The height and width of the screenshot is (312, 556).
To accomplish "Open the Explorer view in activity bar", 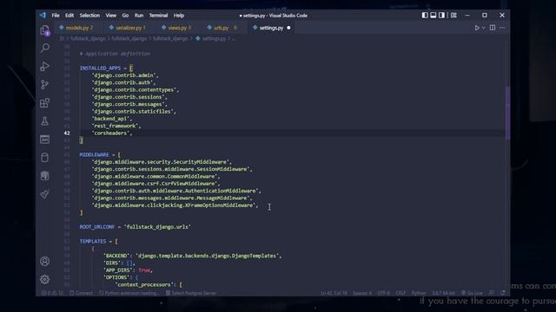I will click(x=44, y=30).
